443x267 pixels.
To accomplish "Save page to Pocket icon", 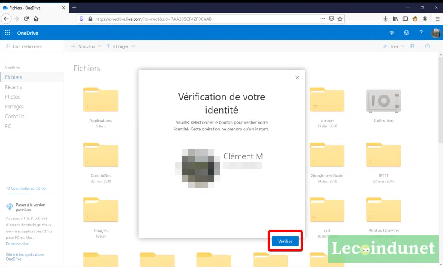I will (x=331, y=19).
